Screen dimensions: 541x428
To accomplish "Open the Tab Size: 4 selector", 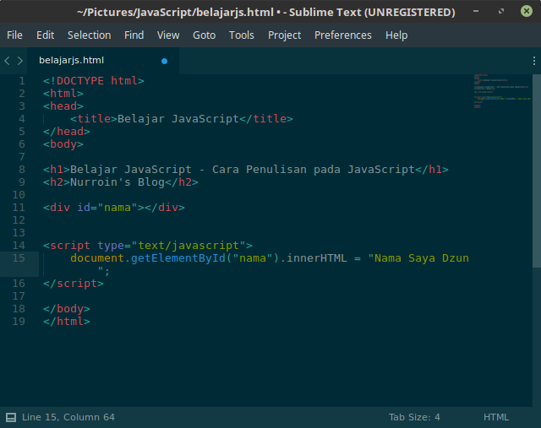I will click(414, 417).
